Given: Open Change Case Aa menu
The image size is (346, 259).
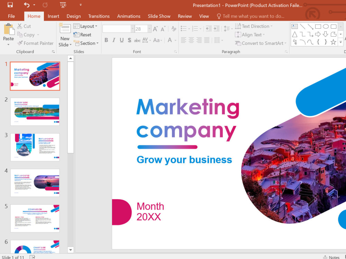Looking at the screenshot, I should tap(157, 40).
